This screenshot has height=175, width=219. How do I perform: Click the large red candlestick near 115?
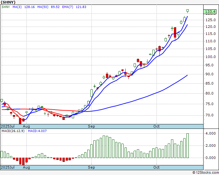click(175, 32)
